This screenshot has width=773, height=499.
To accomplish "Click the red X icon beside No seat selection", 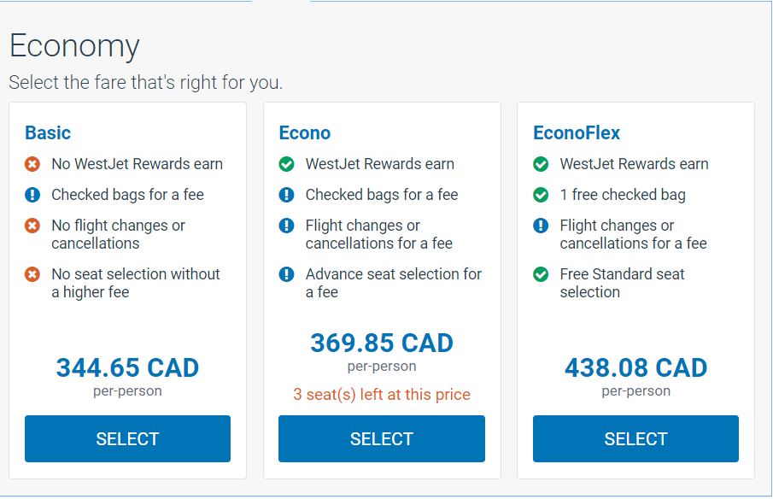I will pyautogui.click(x=32, y=274).
